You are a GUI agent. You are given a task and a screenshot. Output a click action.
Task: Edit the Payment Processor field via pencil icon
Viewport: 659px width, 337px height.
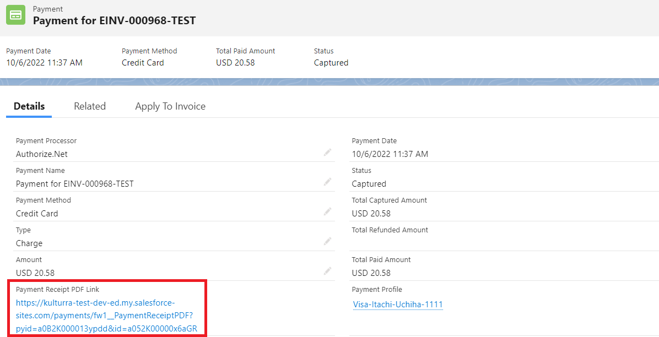tap(328, 152)
